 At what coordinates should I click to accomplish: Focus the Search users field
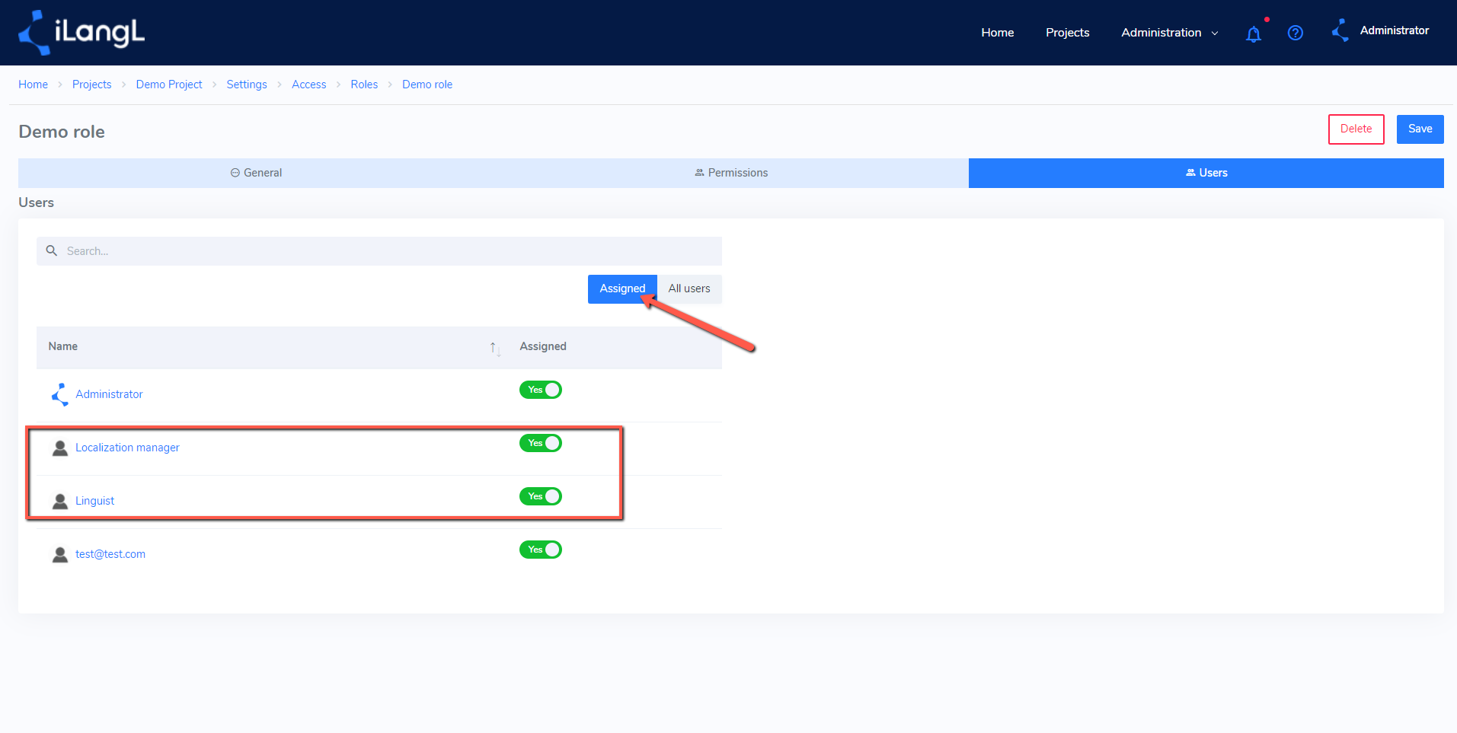coord(379,251)
